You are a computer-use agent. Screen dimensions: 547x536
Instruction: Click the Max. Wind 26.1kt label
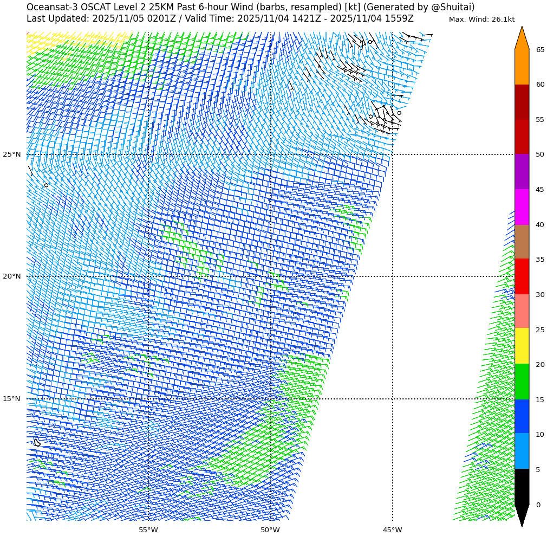[x=481, y=20]
